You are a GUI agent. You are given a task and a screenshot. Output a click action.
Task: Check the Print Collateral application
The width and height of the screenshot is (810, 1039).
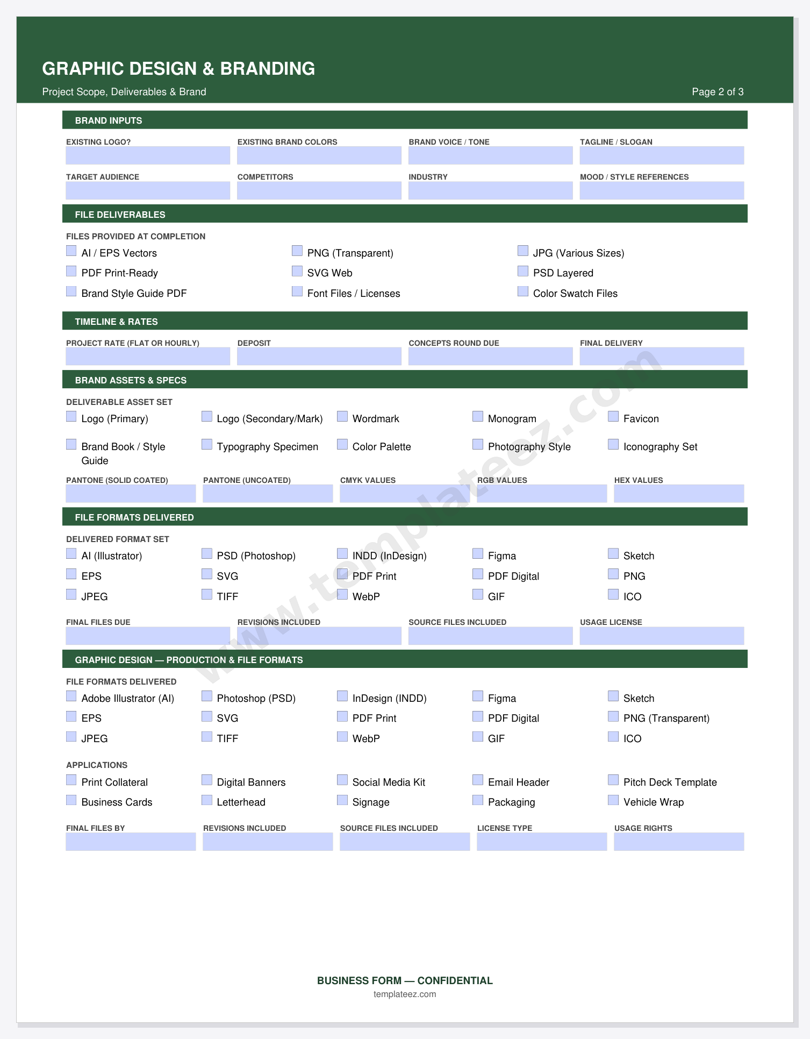point(71,780)
